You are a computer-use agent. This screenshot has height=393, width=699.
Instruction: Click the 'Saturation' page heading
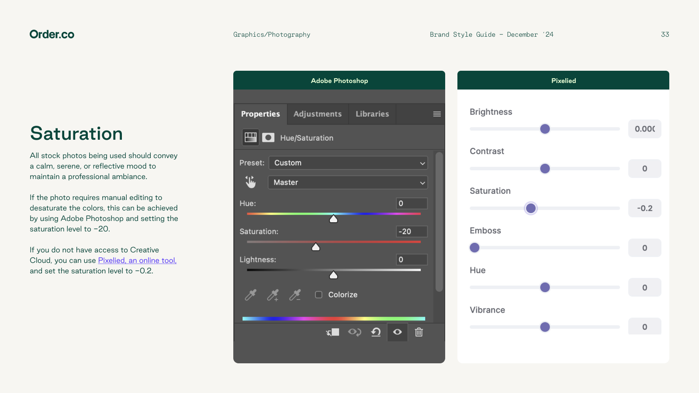coord(76,134)
